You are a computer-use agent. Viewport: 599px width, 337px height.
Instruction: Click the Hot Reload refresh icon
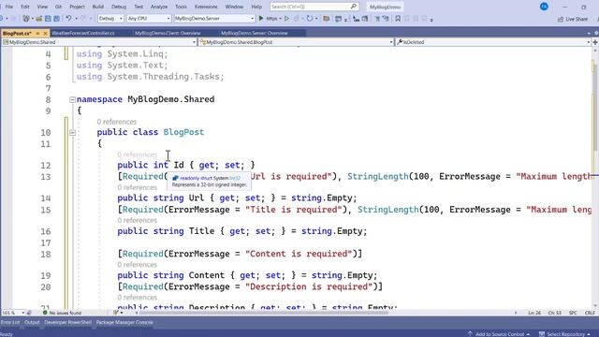coord(310,19)
